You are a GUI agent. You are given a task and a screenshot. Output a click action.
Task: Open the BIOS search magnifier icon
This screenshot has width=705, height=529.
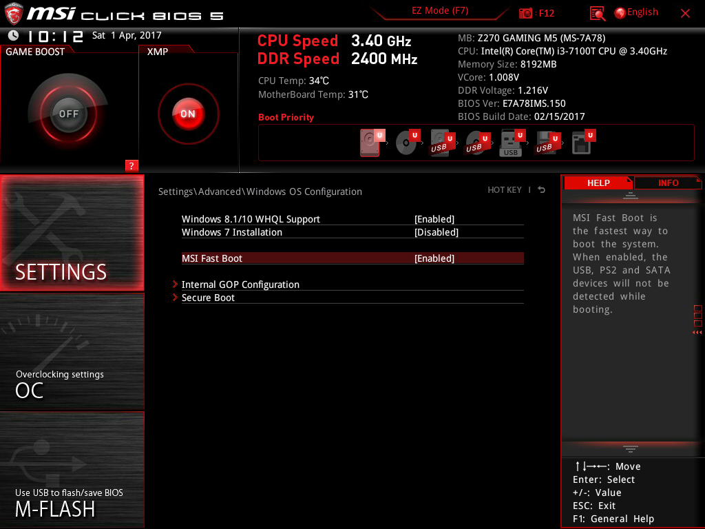[x=597, y=14]
